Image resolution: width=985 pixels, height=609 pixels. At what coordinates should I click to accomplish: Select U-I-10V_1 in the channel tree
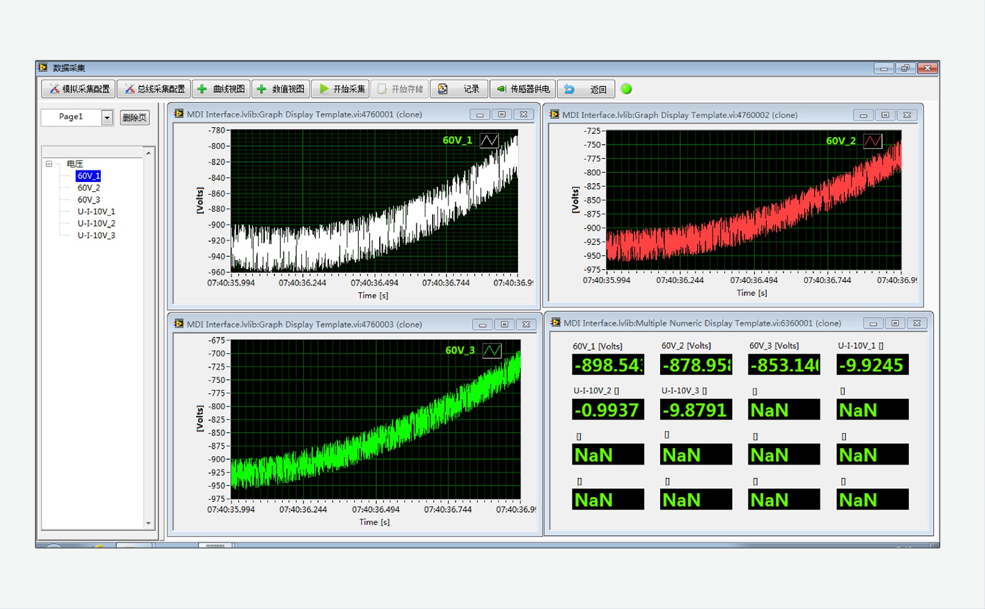click(x=96, y=211)
